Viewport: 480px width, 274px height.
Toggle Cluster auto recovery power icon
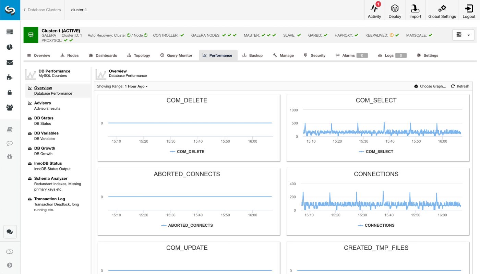pyautogui.click(x=129, y=35)
